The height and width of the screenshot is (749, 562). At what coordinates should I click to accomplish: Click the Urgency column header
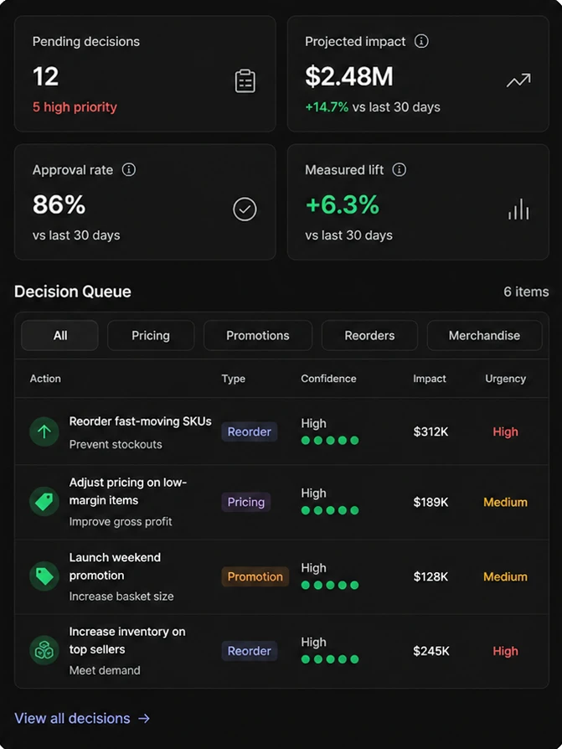[x=505, y=379]
